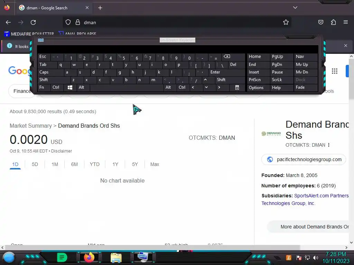This screenshot has height=265, width=354.
Task: Toggle the left Shift key
Action: [x=54, y=80]
